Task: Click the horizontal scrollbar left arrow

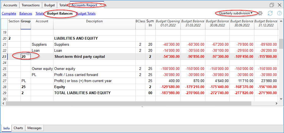Action: tap(3, 103)
